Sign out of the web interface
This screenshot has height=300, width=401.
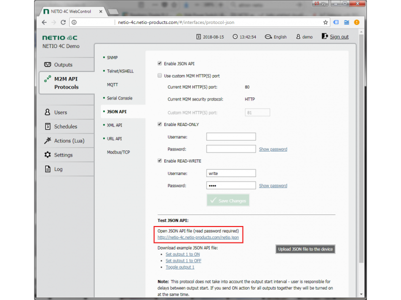pyautogui.click(x=335, y=36)
